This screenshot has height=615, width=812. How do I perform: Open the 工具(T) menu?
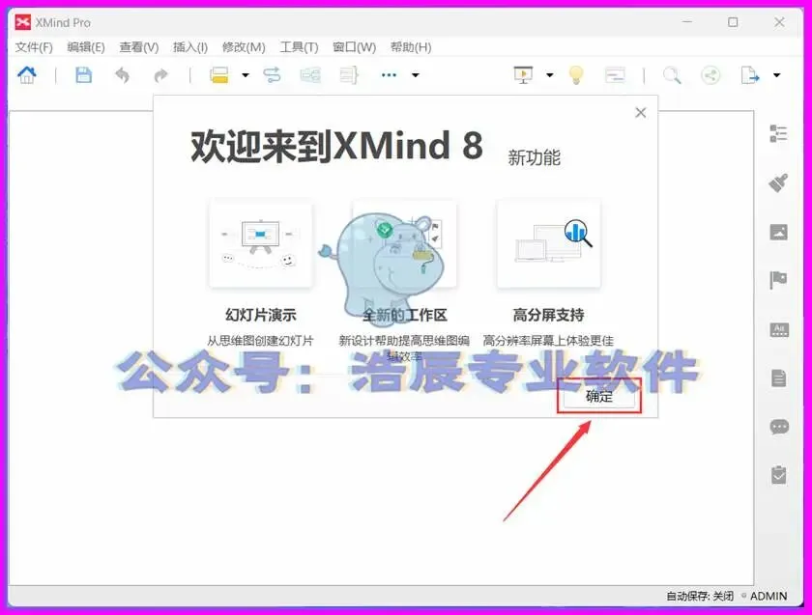(299, 47)
